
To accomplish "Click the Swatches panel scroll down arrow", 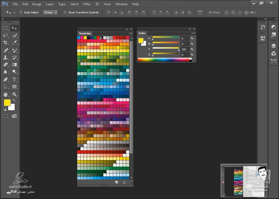I will 131,177.
